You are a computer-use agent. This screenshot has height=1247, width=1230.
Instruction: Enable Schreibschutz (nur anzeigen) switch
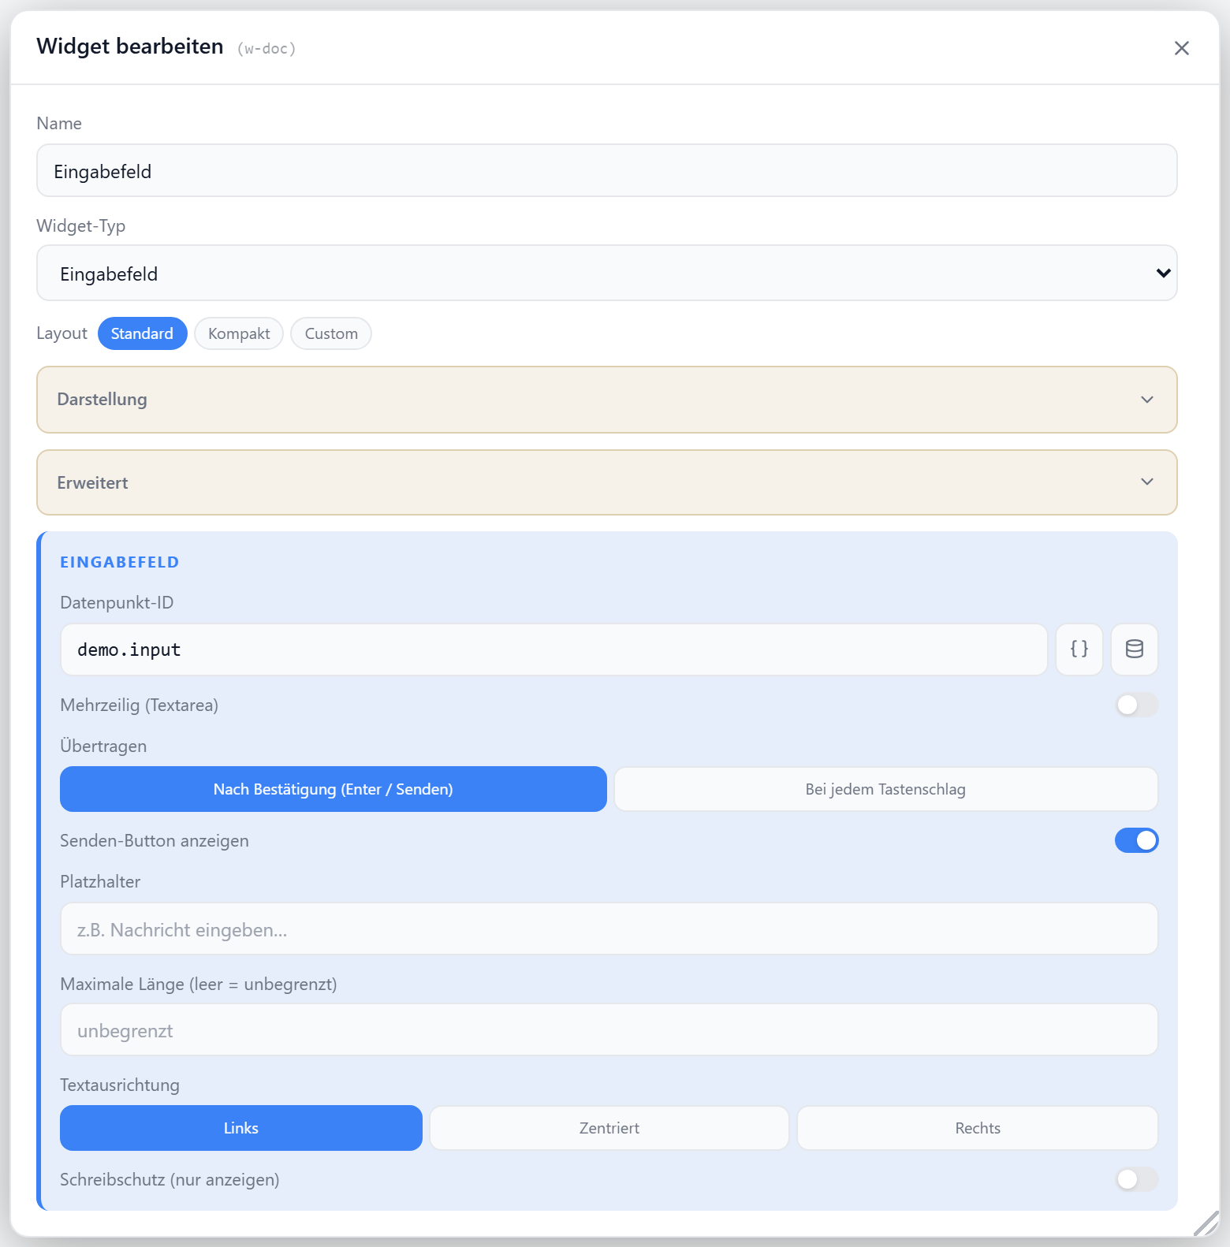point(1136,1179)
